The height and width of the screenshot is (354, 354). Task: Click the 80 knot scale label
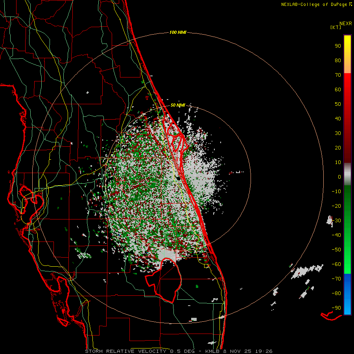338,61
